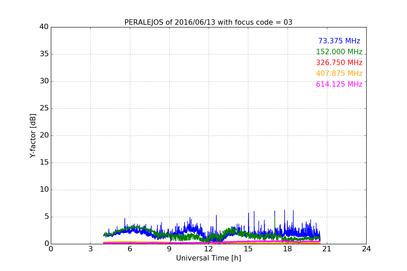407x271 pixels.
Task: Click x-axis tick label 24
Action: click(366, 249)
